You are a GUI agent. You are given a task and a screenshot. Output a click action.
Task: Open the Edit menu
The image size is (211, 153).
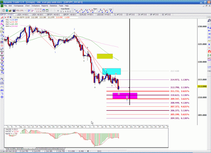(10, 6)
